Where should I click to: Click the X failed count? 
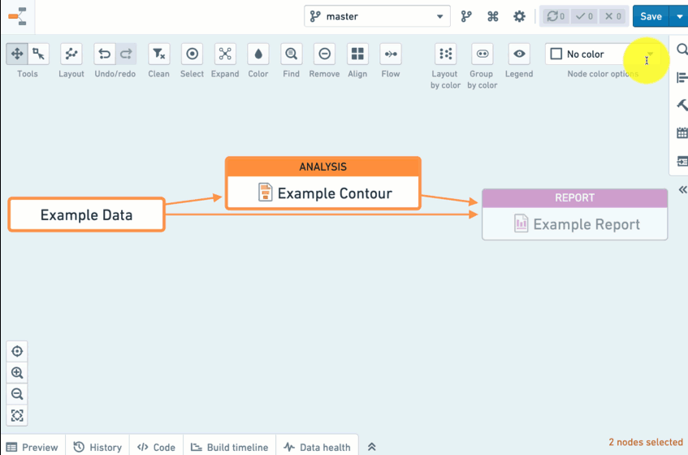pyautogui.click(x=612, y=16)
